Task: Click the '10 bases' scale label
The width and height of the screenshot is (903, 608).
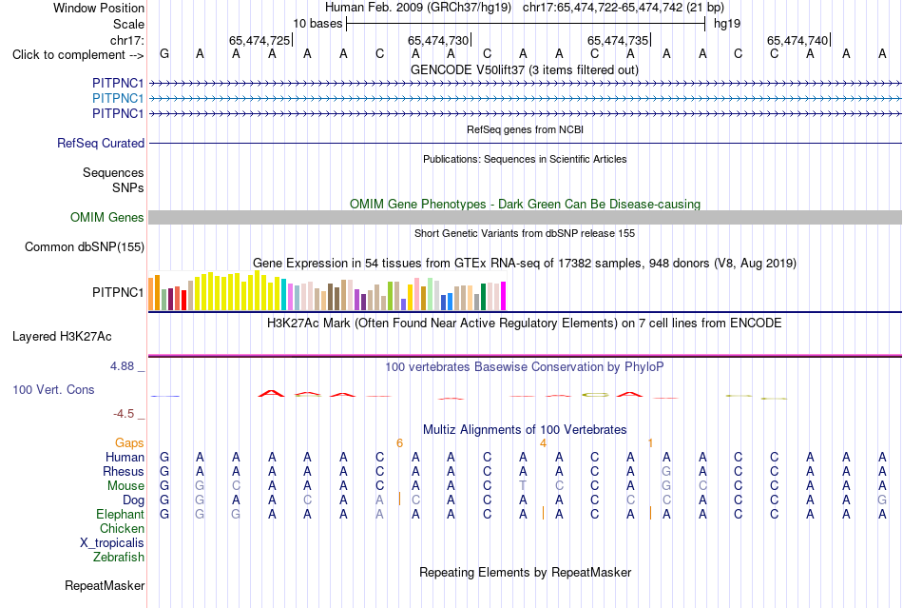Action: coord(317,24)
